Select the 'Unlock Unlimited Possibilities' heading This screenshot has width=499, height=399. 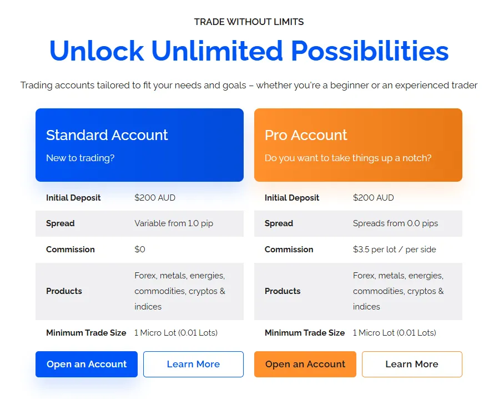(x=249, y=51)
